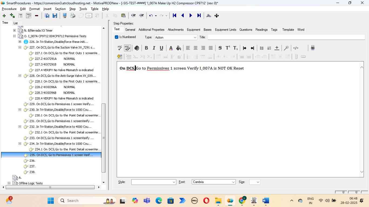Click the add sub-step icon with arrow

tap(12, 16)
